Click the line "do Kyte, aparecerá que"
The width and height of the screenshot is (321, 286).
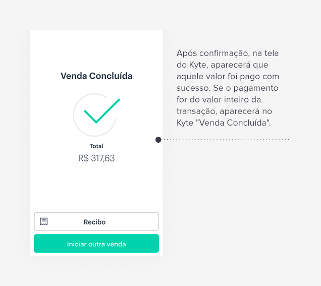(222, 65)
